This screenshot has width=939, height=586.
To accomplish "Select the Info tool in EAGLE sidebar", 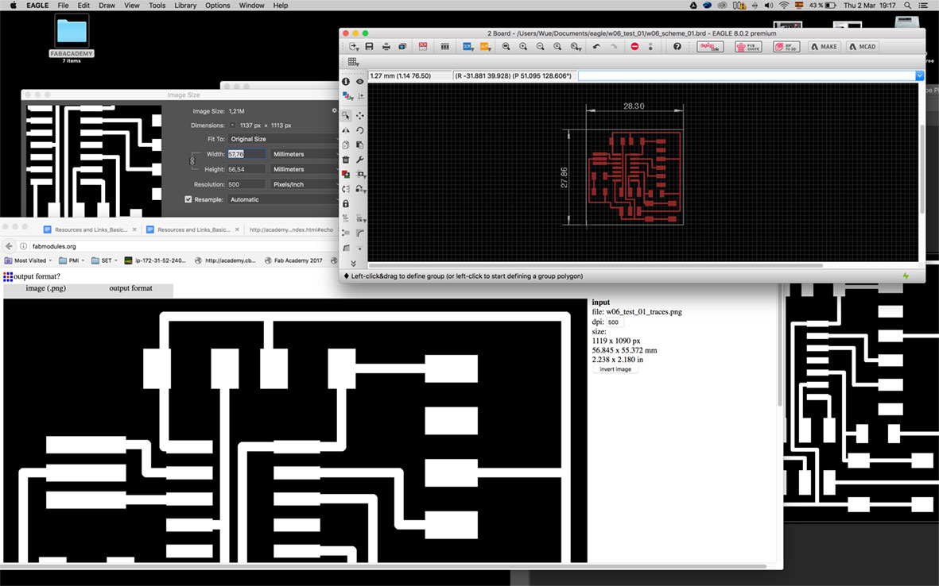I will tap(346, 81).
